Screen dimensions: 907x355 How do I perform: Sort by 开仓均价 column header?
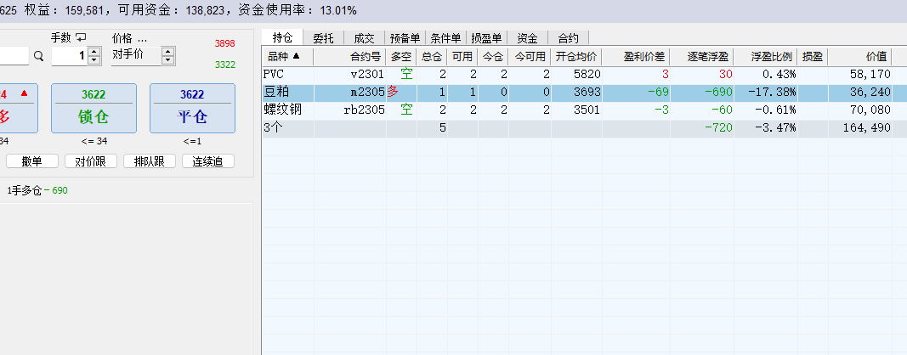(x=576, y=57)
